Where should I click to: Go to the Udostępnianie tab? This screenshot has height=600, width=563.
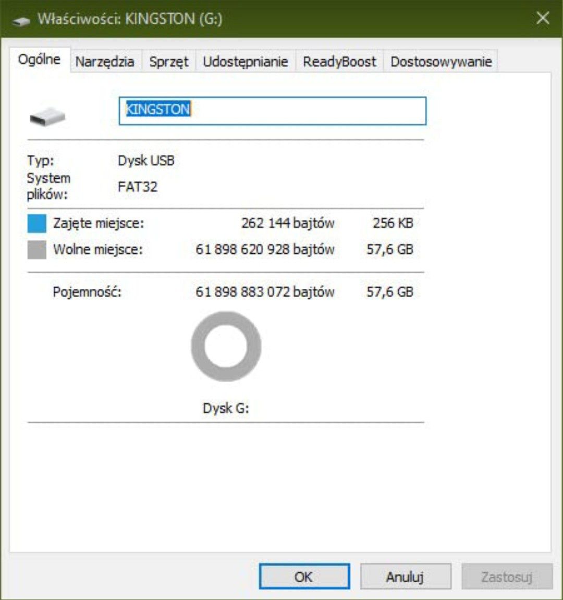(x=246, y=61)
